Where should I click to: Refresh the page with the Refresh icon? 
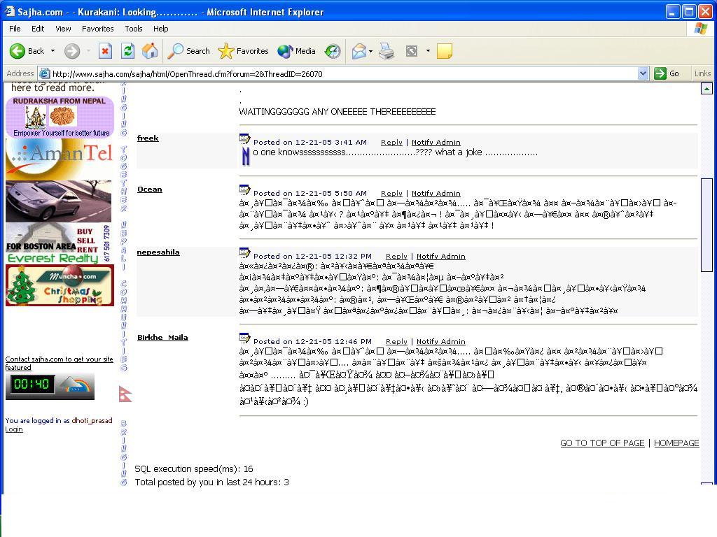(x=127, y=51)
